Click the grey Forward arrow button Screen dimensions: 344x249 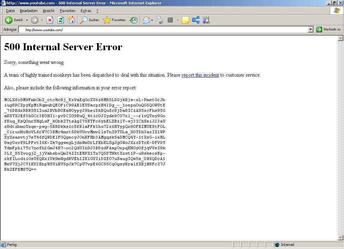[35, 20]
